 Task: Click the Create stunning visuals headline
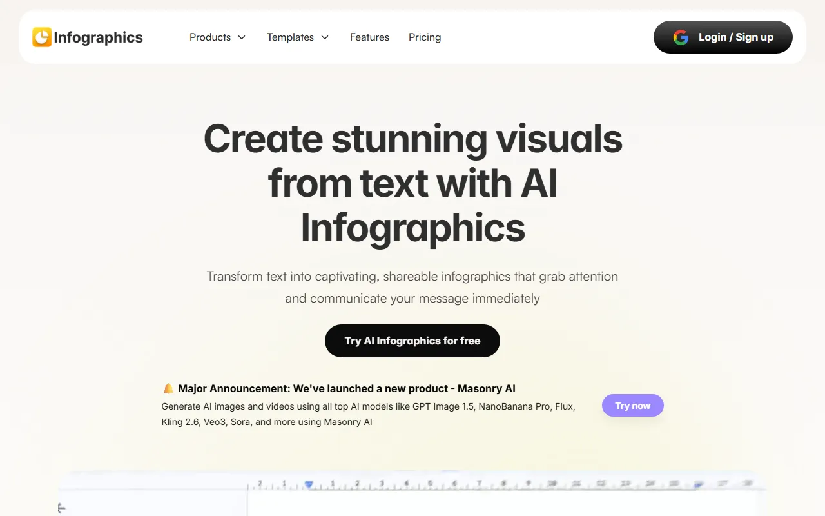coord(412,183)
